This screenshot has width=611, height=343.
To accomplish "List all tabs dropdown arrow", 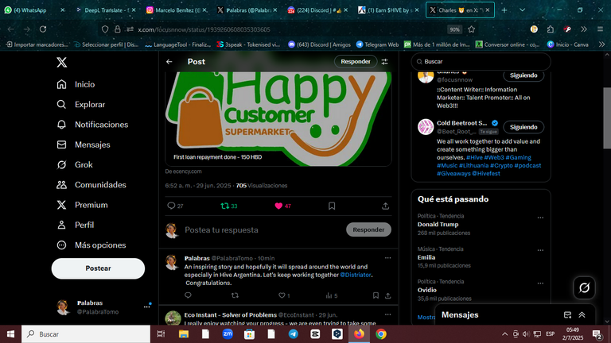I will [x=522, y=10].
